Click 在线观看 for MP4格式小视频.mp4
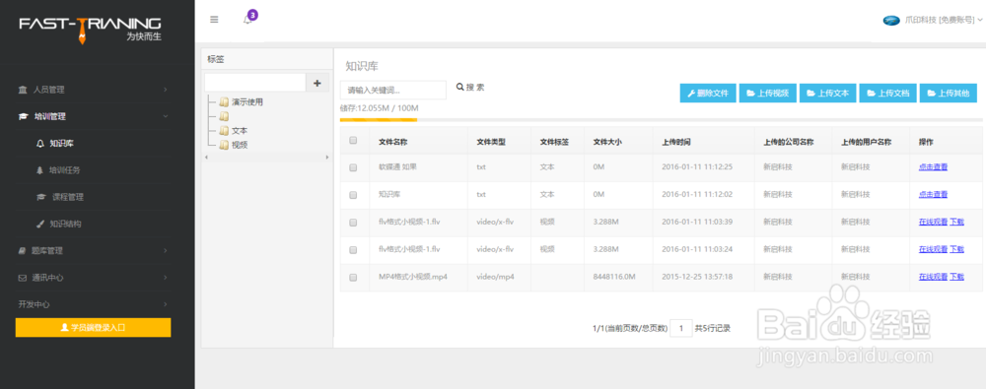Image resolution: width=986 pixels, height=389 pixels. tap(933, 277)
